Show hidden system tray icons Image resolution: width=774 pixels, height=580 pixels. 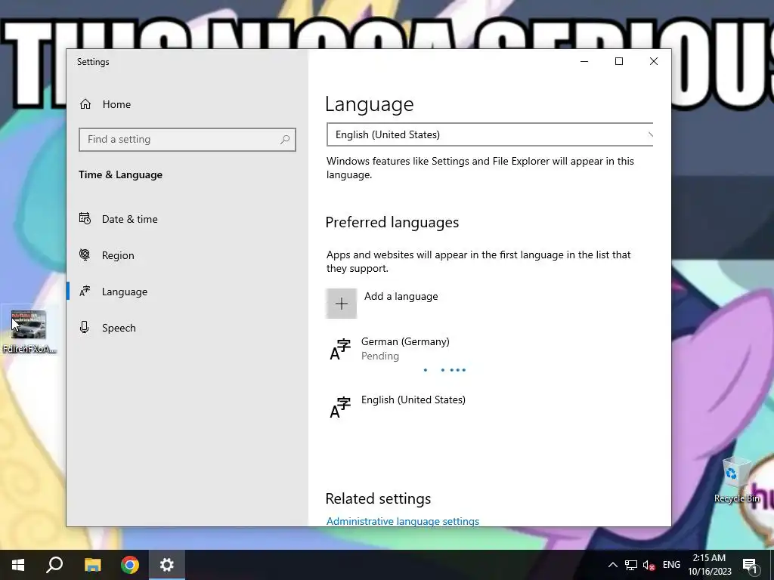pyautogui.click(x=612, y=565)
